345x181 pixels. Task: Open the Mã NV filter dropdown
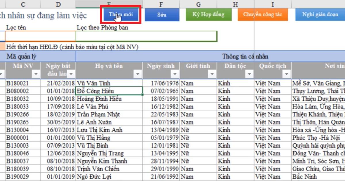pyautogui.click(x=35, y=74)
